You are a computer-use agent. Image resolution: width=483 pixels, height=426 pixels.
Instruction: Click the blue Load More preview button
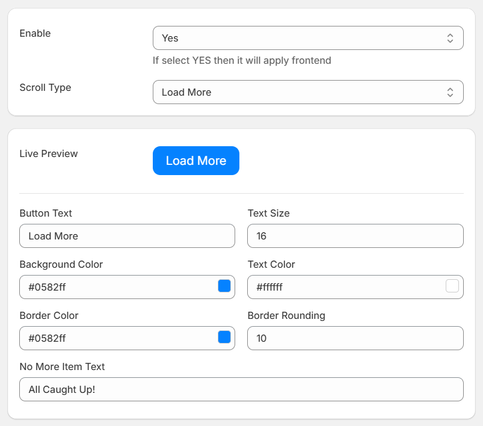[196, 161]
